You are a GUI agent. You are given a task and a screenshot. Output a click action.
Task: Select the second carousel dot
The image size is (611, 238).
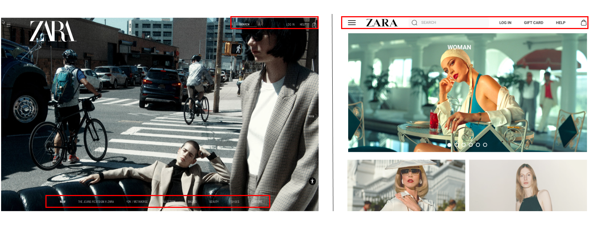point(456,145)
